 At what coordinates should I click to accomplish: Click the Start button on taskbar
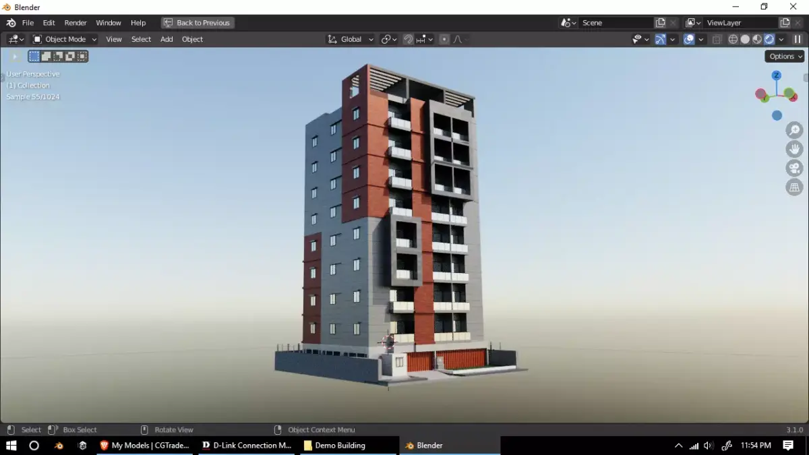(x=11, y=446)
